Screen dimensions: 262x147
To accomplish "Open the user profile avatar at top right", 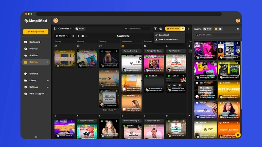I will coord(238,21).
